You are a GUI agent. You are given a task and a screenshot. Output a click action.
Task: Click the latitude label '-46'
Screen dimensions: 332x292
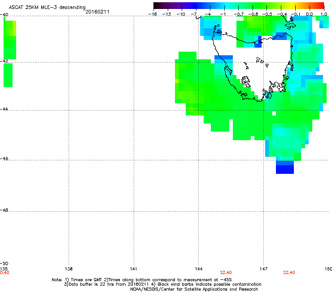coord(4,159)
